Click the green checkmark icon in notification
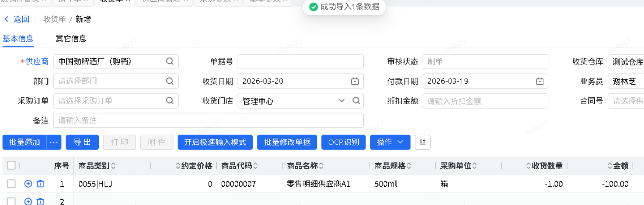Image resolution: width=644 pixels, height=205 pixels. point(313,7)
